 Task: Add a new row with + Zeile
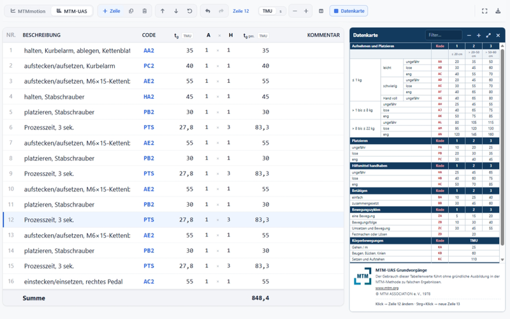tap(111, 11)
